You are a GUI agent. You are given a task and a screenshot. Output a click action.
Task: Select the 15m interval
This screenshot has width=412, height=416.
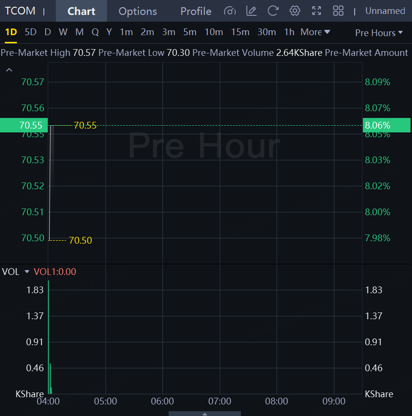click(x=240, y=32)
